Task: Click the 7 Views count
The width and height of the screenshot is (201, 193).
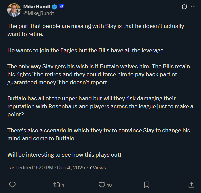Action: [x=97, y=167]
